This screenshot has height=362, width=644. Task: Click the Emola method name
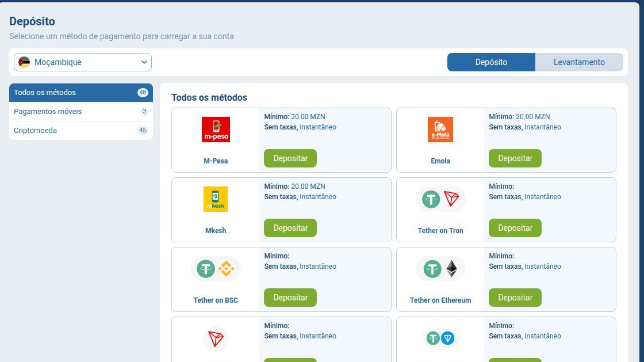point(440,161)
